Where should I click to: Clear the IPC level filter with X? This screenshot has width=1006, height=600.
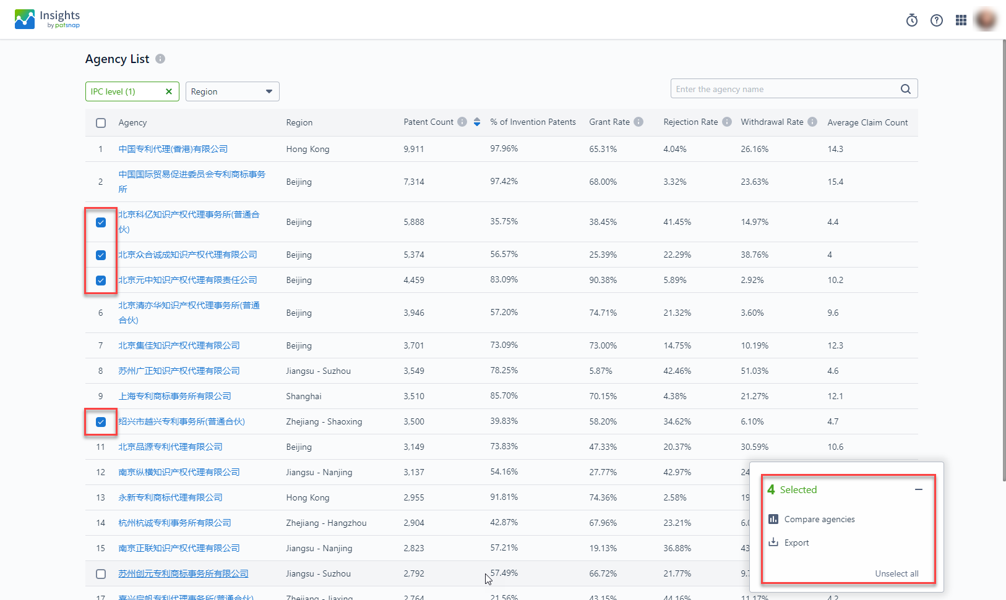point(168,91)
